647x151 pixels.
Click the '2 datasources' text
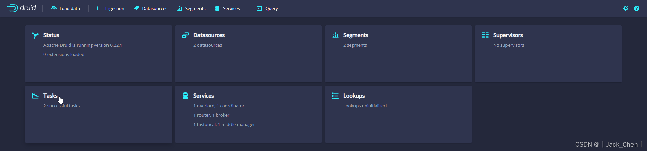pyautogui.click(x=208, y=45)
